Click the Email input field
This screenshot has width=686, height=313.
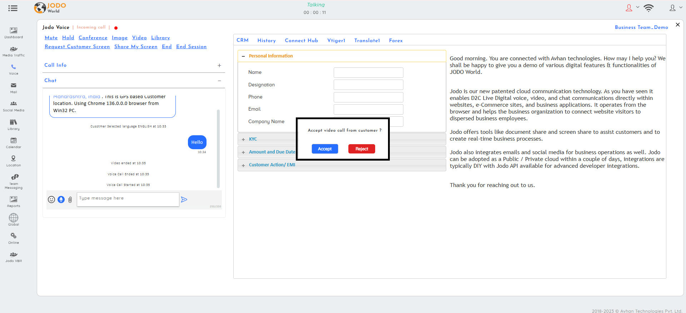tap(368, 109)
